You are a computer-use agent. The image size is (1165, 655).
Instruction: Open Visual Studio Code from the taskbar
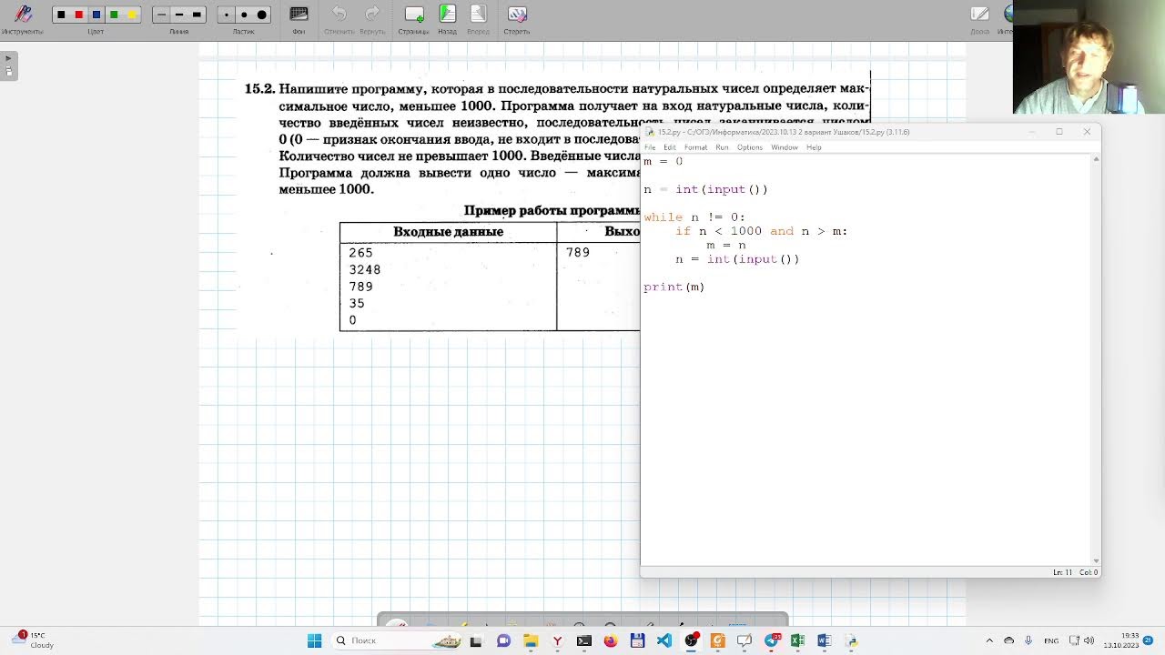tap(664, 640)
